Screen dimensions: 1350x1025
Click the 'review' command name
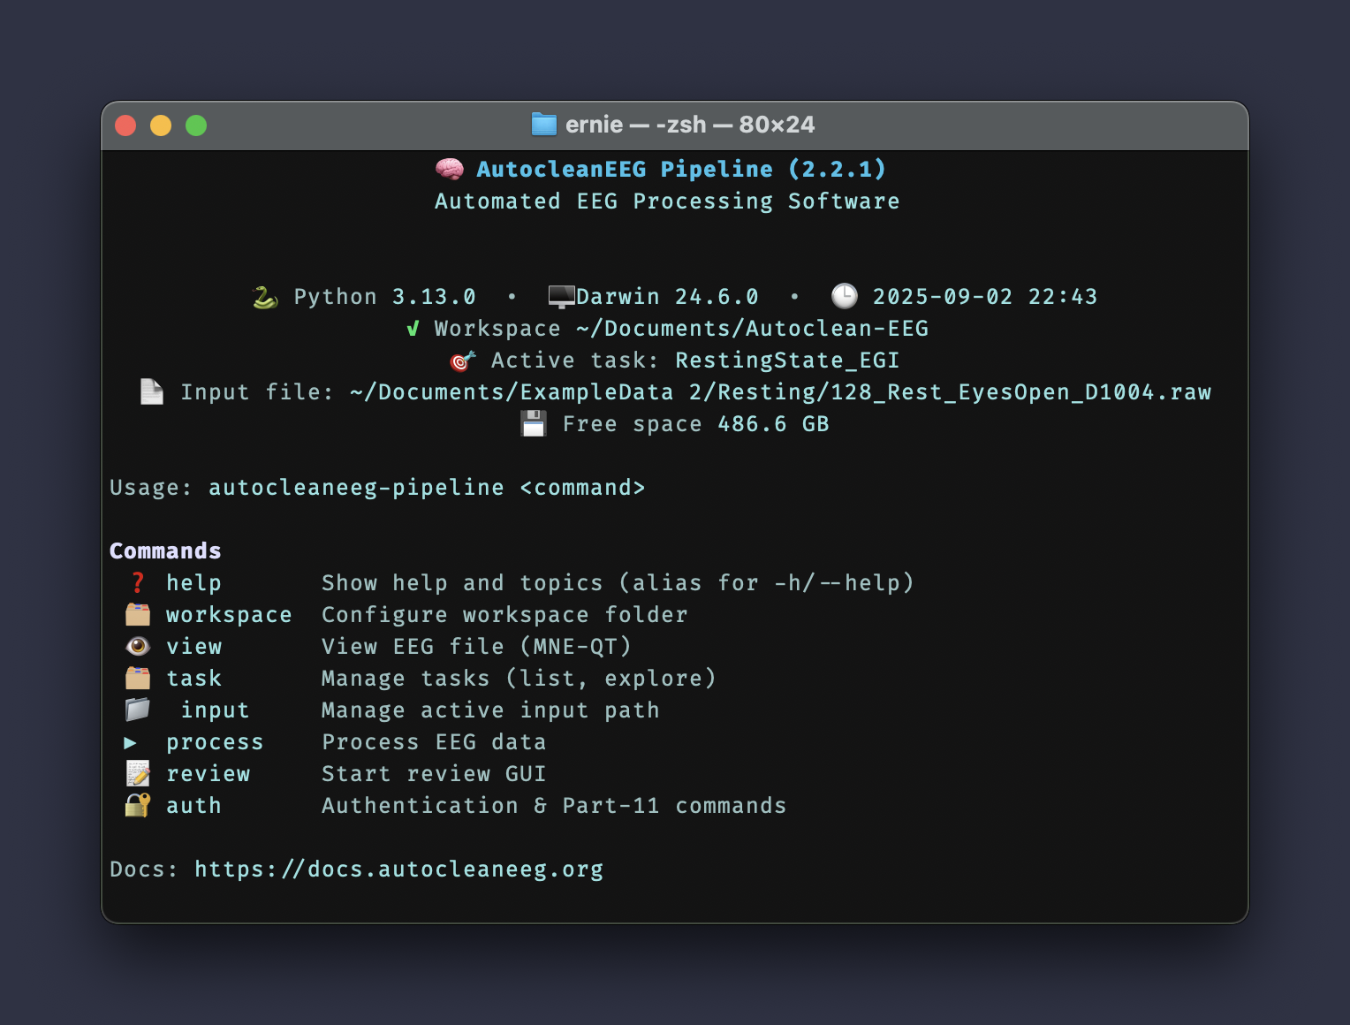click(209, 774)
